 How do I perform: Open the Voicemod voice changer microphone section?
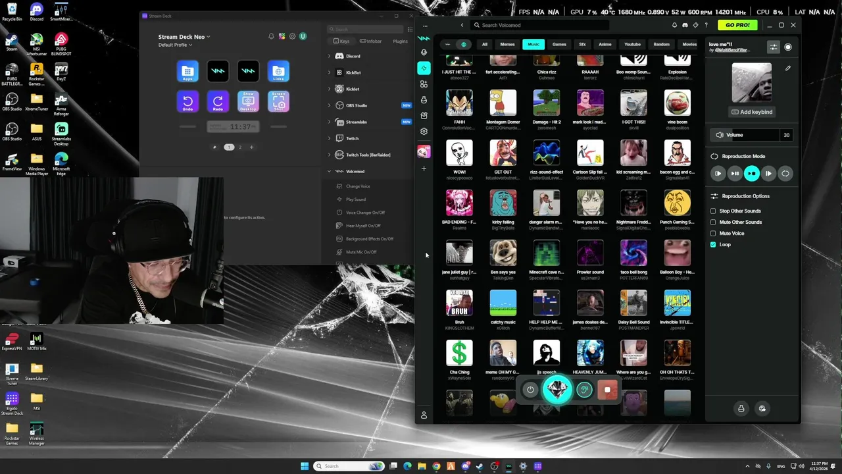pos(424,52)
